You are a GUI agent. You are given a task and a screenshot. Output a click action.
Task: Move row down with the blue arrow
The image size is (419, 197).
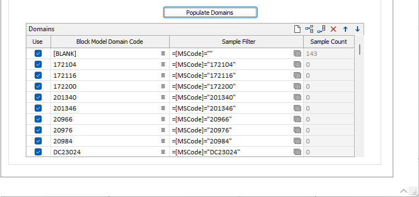[x=357, y=29]
